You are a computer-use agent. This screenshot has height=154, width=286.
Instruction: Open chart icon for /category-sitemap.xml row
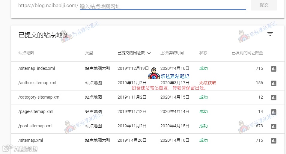pos(274,98)
